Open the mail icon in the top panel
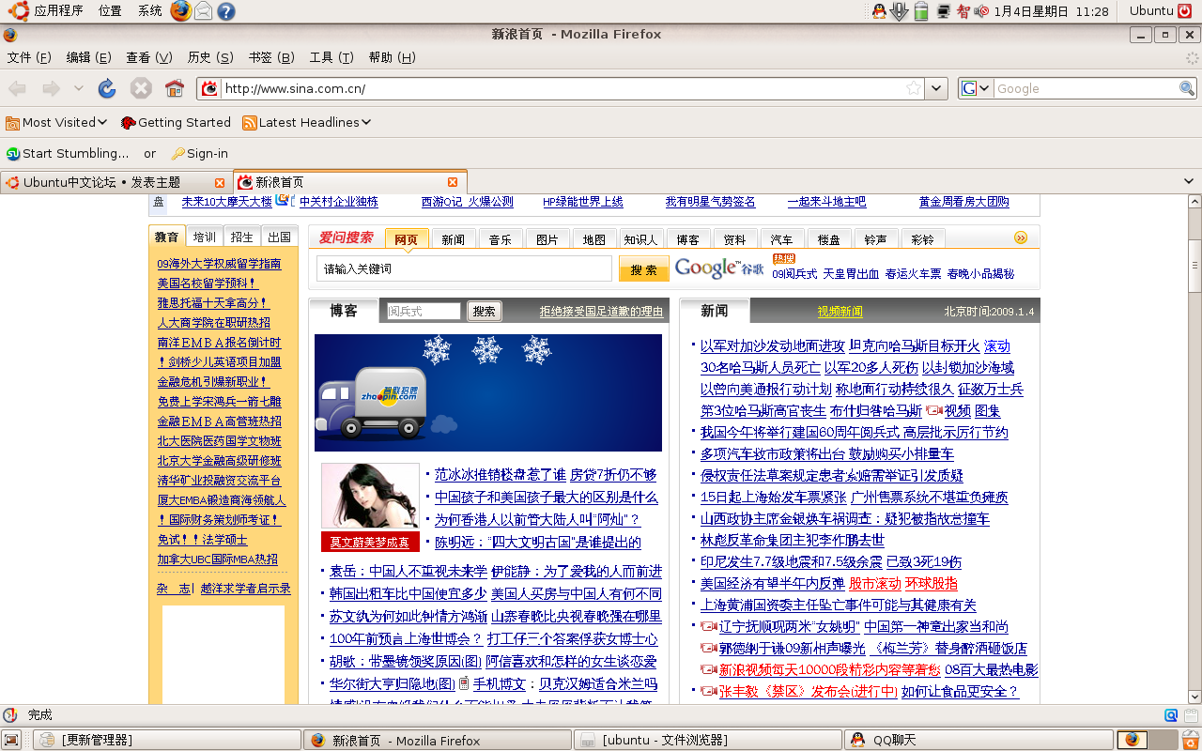Screen dimensions: 1202x751 coord(203,11)
